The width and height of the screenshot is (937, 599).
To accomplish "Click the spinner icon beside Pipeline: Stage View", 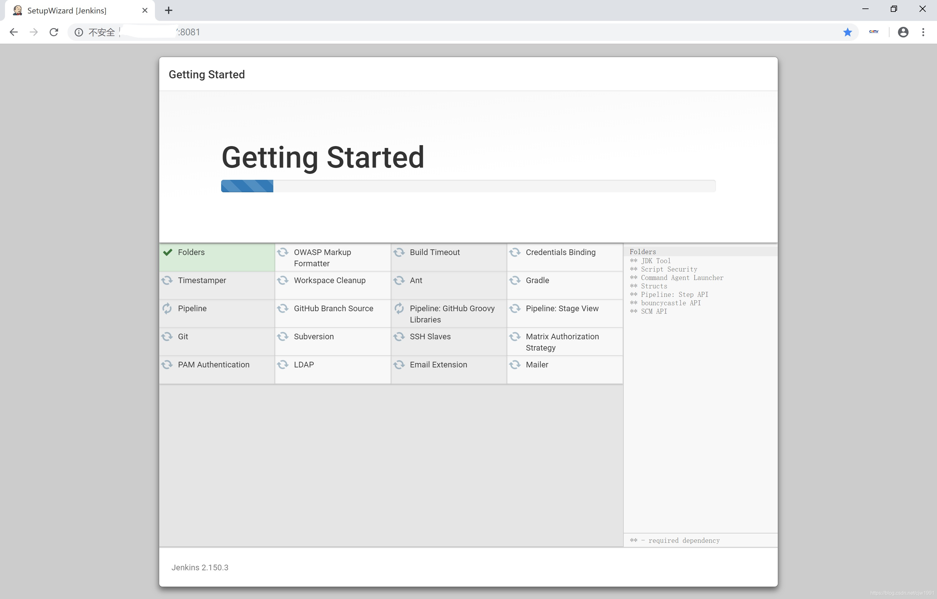I will tap(515, 308).
